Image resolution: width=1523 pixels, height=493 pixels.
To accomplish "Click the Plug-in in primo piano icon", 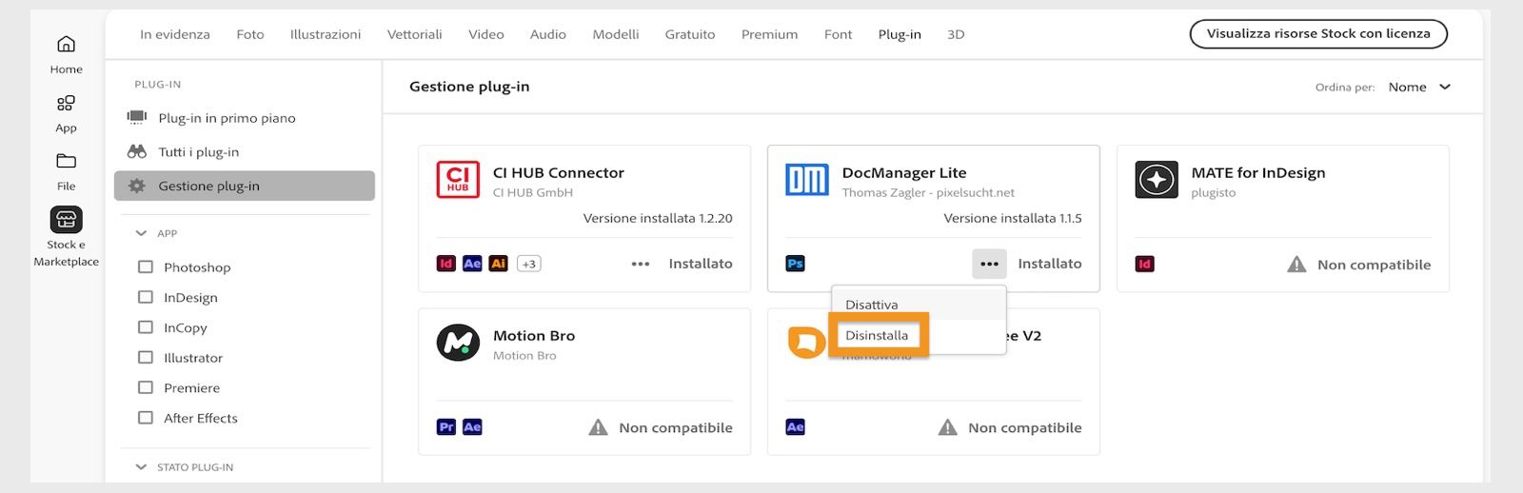I will [x=137, y=117].
